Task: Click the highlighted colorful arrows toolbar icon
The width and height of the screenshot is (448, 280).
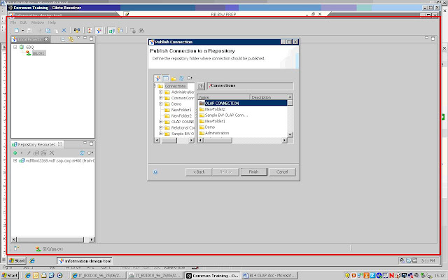Action: tap(99, 30)
